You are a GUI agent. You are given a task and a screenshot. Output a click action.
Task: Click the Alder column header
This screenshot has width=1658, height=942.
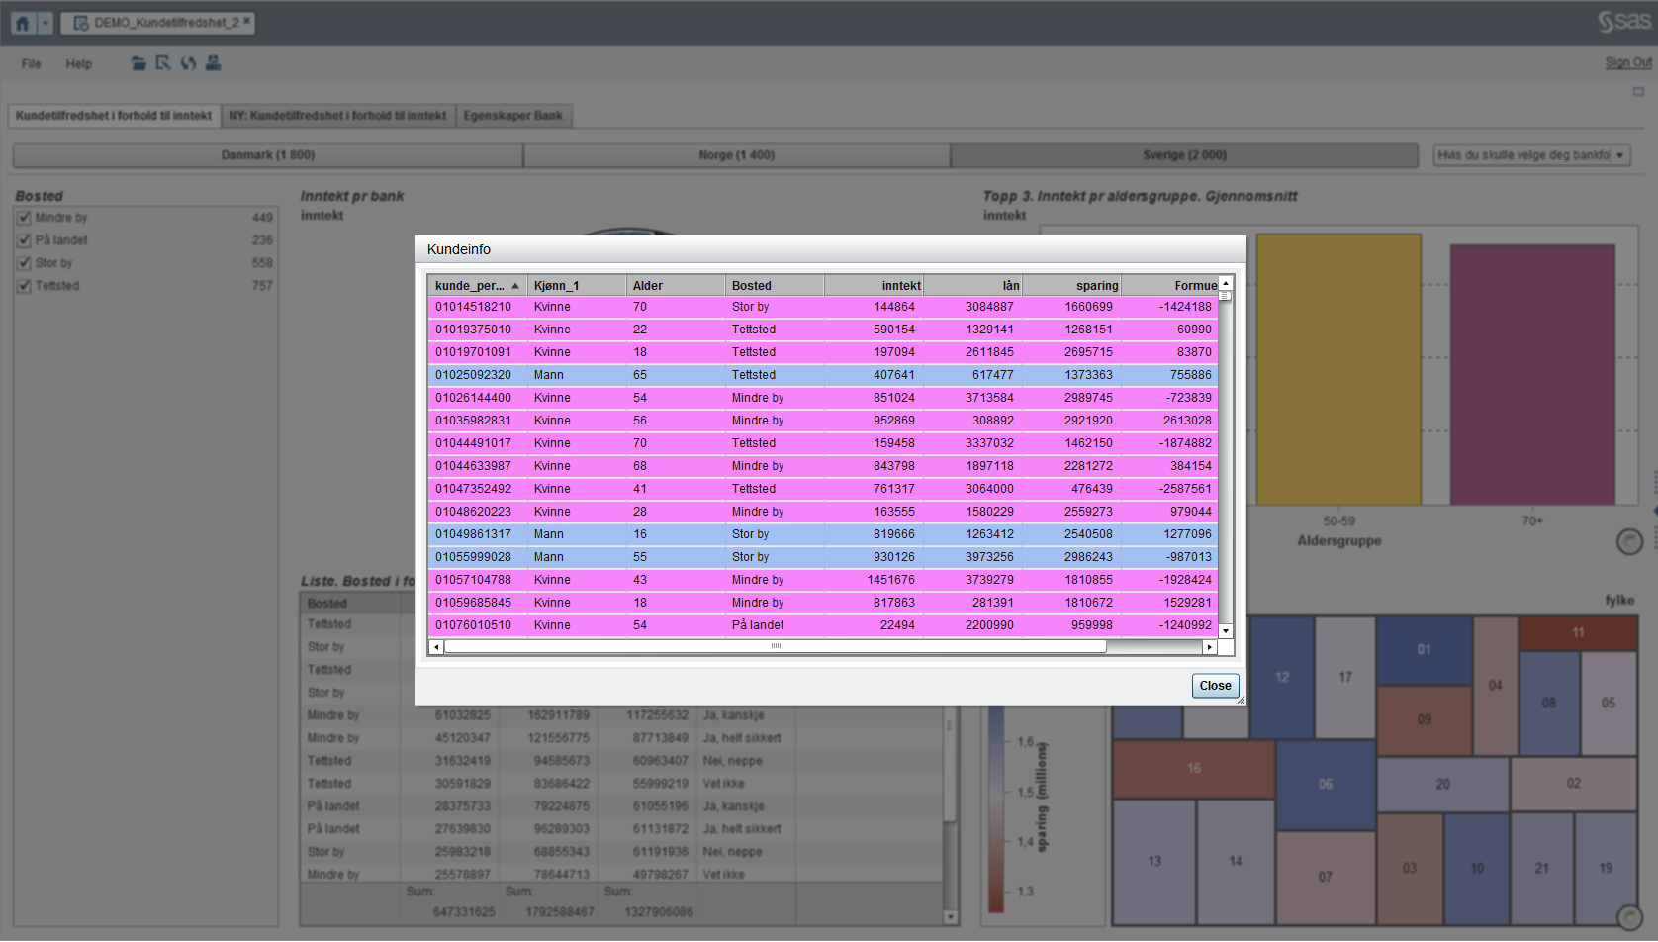point(676,285)
